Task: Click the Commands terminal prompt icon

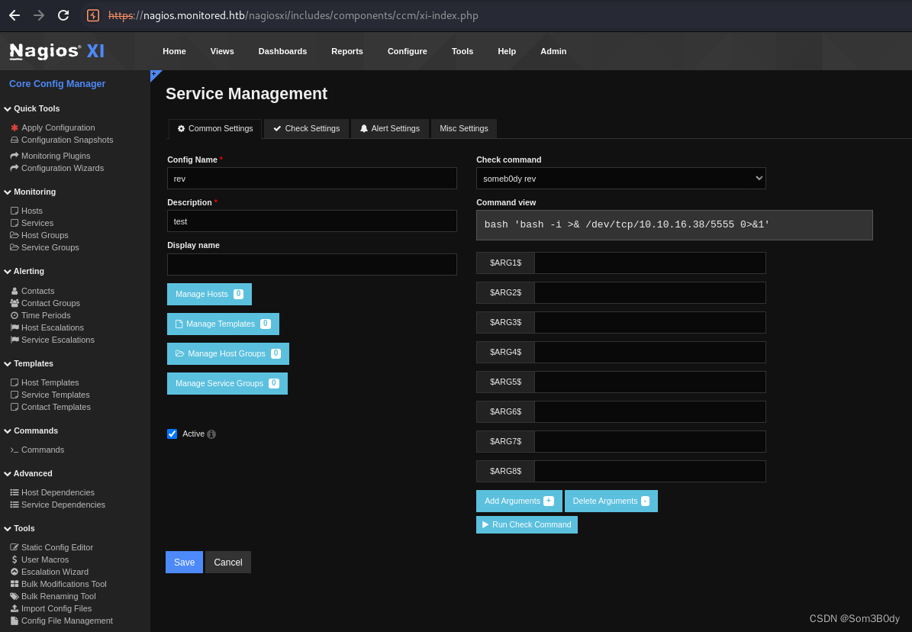Action: 15,450
